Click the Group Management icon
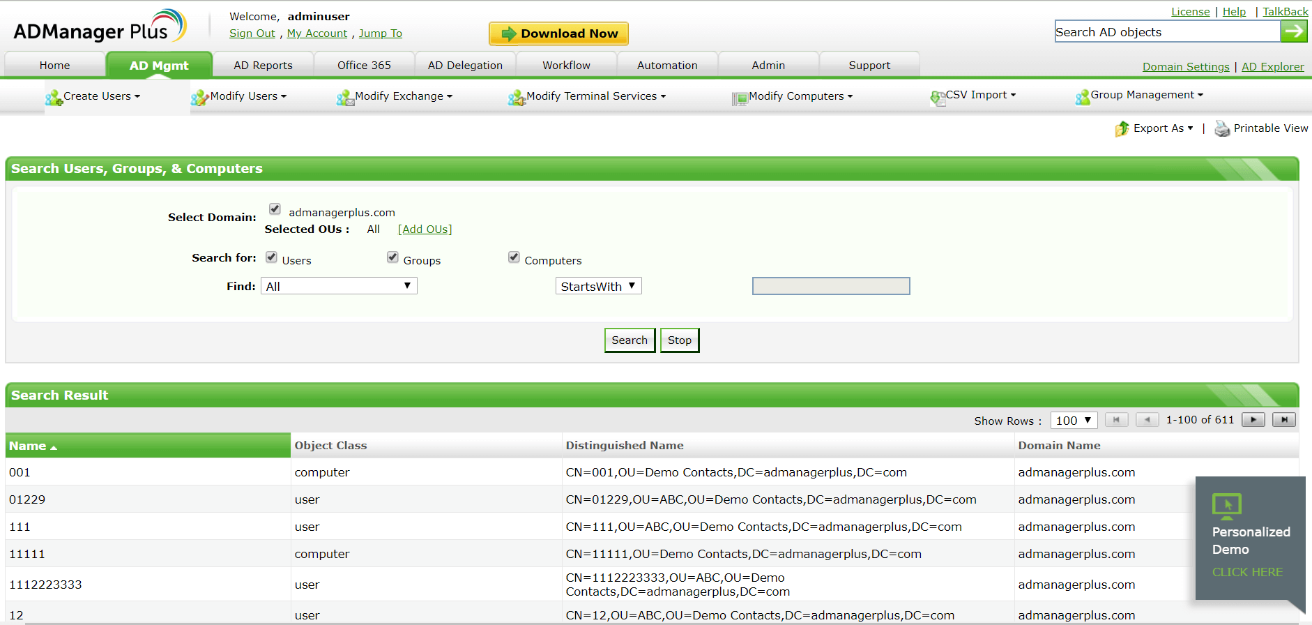Viewport: 1312px width, 625px height. [1083, 97]
